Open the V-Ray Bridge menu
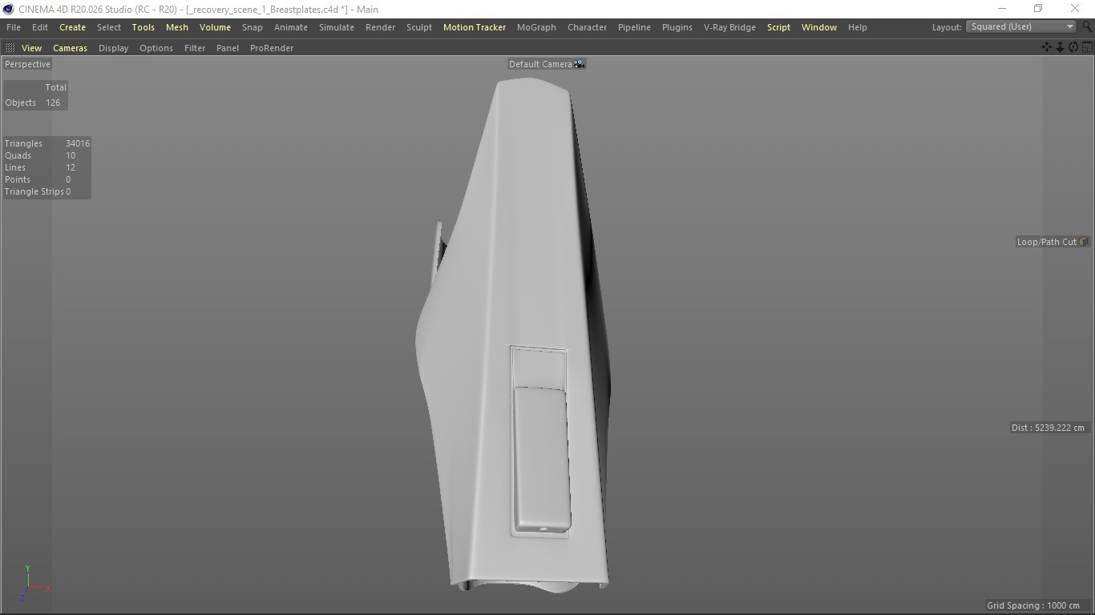 tap(729, 27)
